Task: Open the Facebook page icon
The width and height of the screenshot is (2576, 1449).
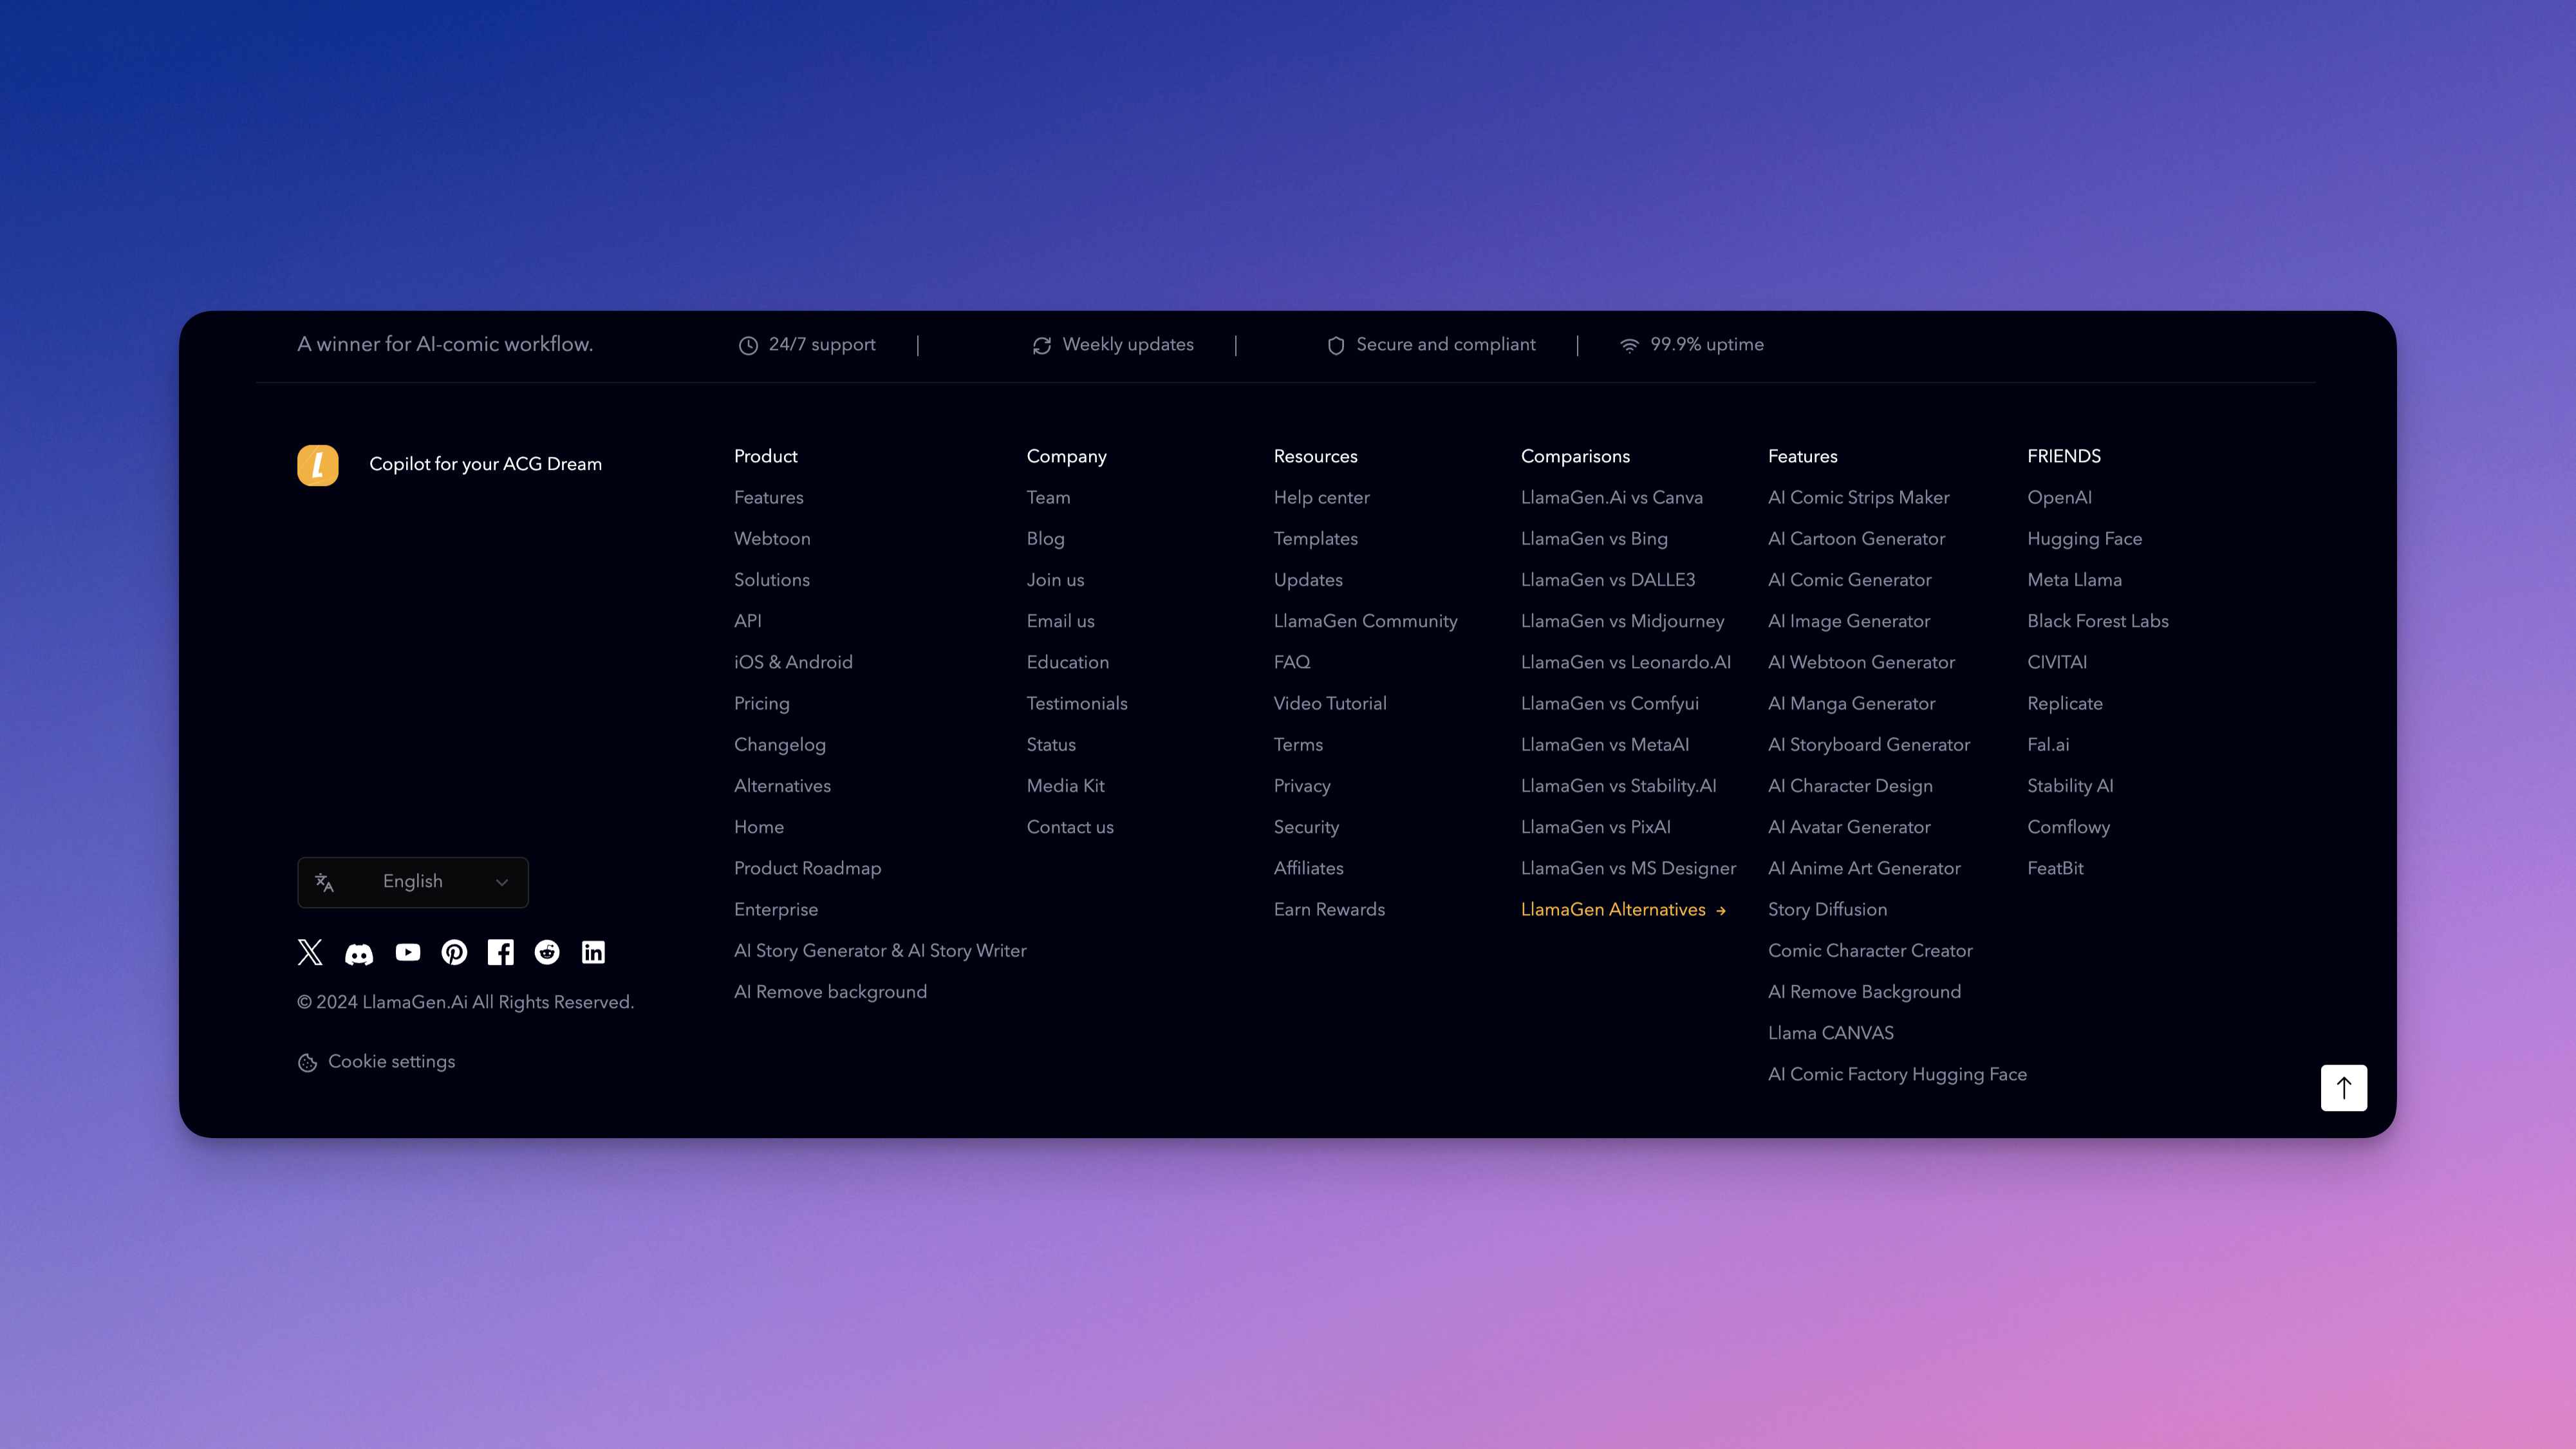Action: click(x=501, y=952)
